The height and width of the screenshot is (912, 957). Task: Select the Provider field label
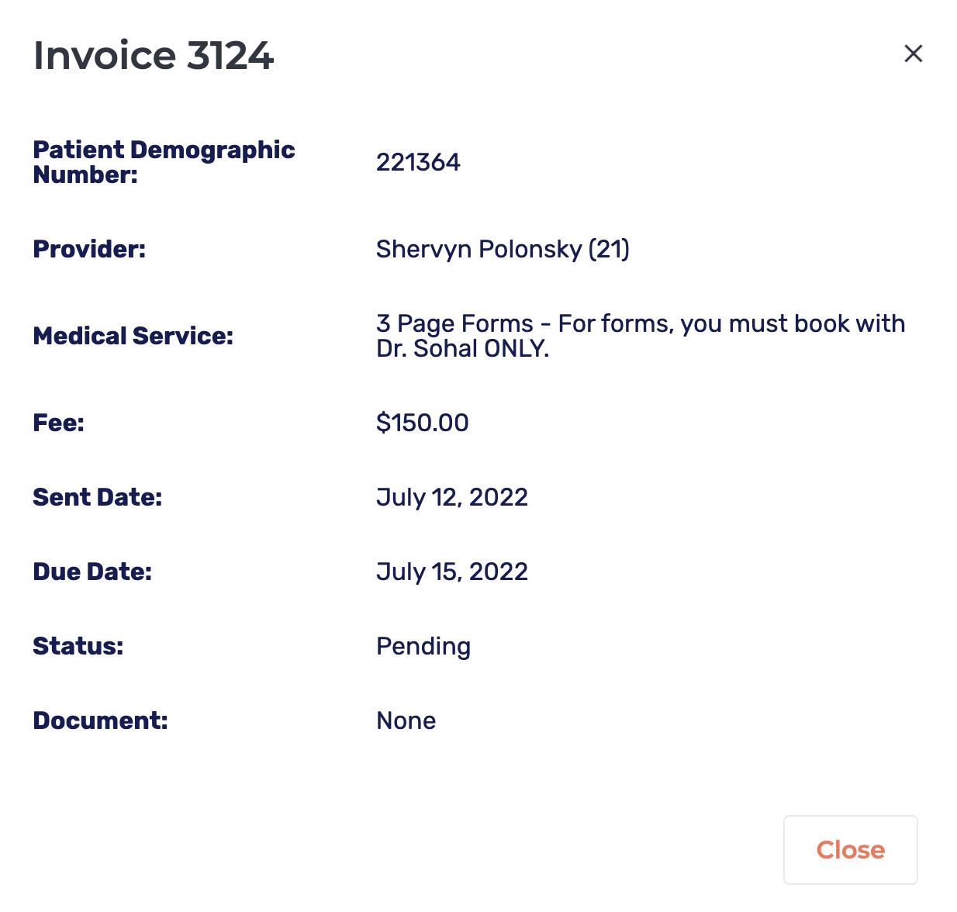tap(89, 249)
